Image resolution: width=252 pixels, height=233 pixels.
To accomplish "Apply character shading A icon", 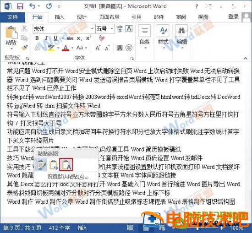I will (x=120, y=48).
